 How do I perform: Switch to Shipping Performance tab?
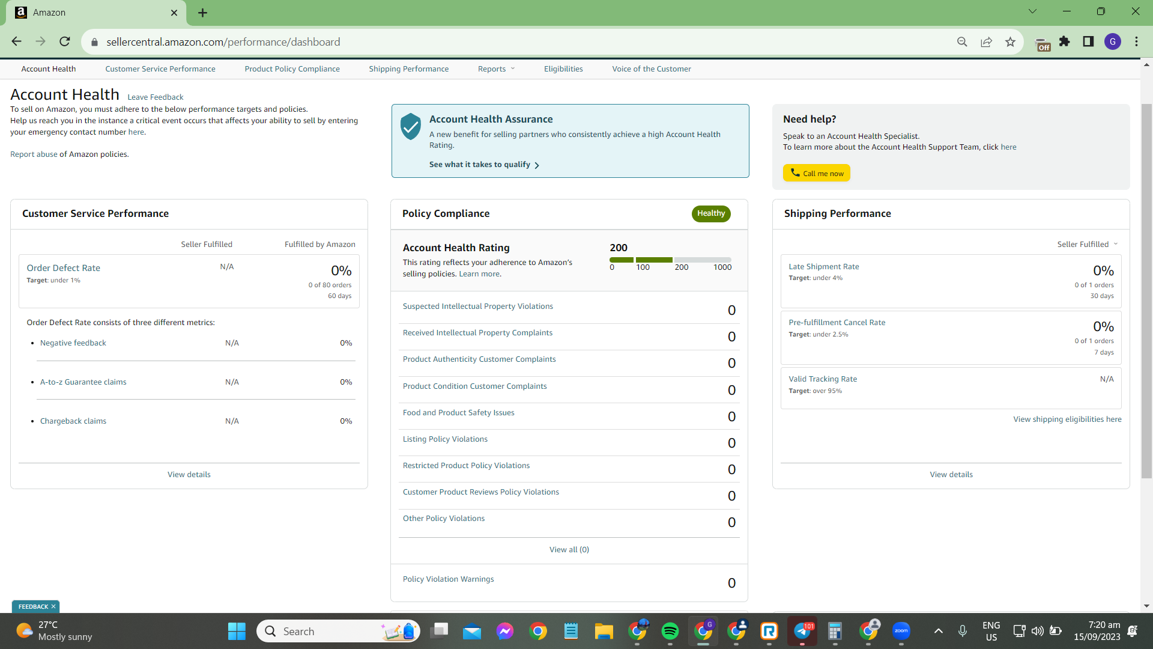[409, 69]
